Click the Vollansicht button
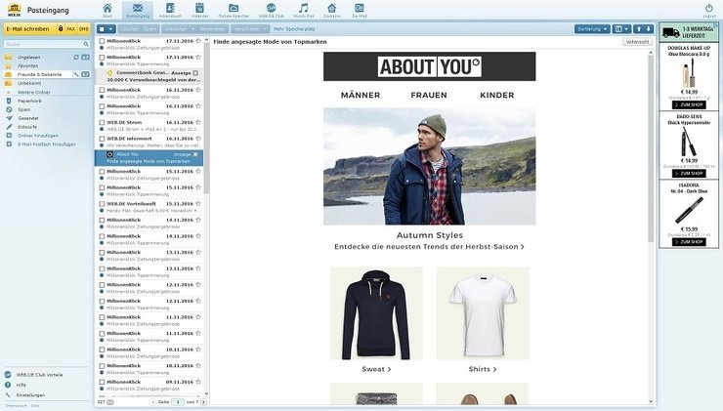 click(638, 41)
